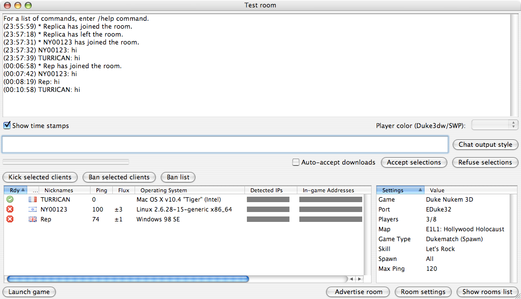Screen dimensions: 521x299
Task: Click the Linux 2.6.28-15-generic x86_64 cell
Action: [184, 210]
